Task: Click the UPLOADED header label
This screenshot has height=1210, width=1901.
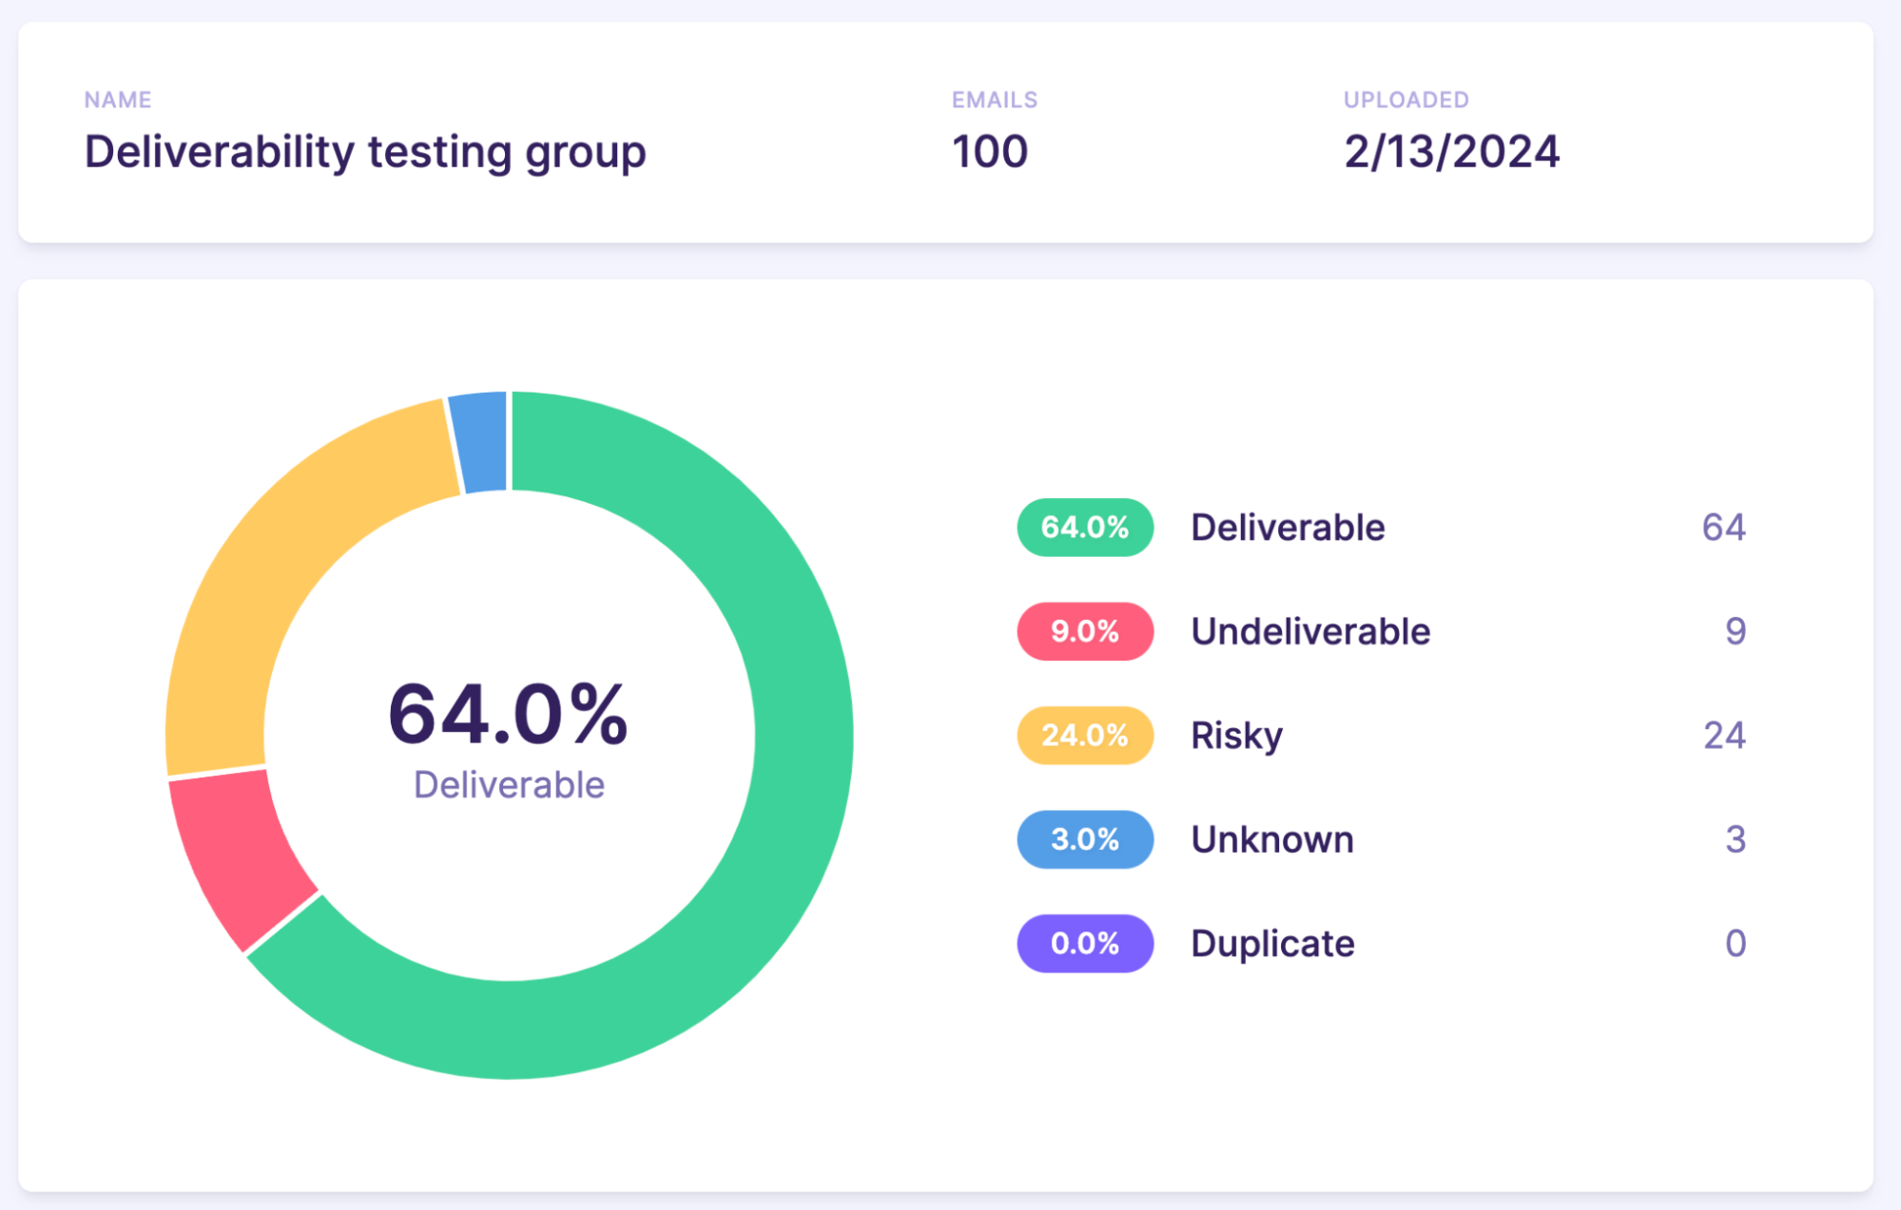Action: (1406, 100)
